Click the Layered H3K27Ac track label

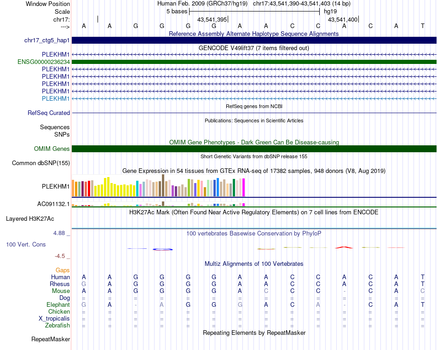pyautogui.click(x=30, y=219)
